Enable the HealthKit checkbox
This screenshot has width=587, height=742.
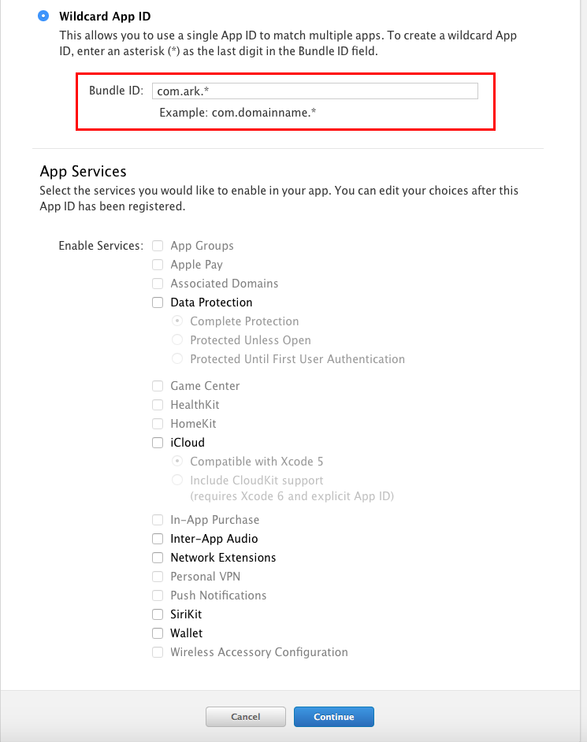point(158,405)
